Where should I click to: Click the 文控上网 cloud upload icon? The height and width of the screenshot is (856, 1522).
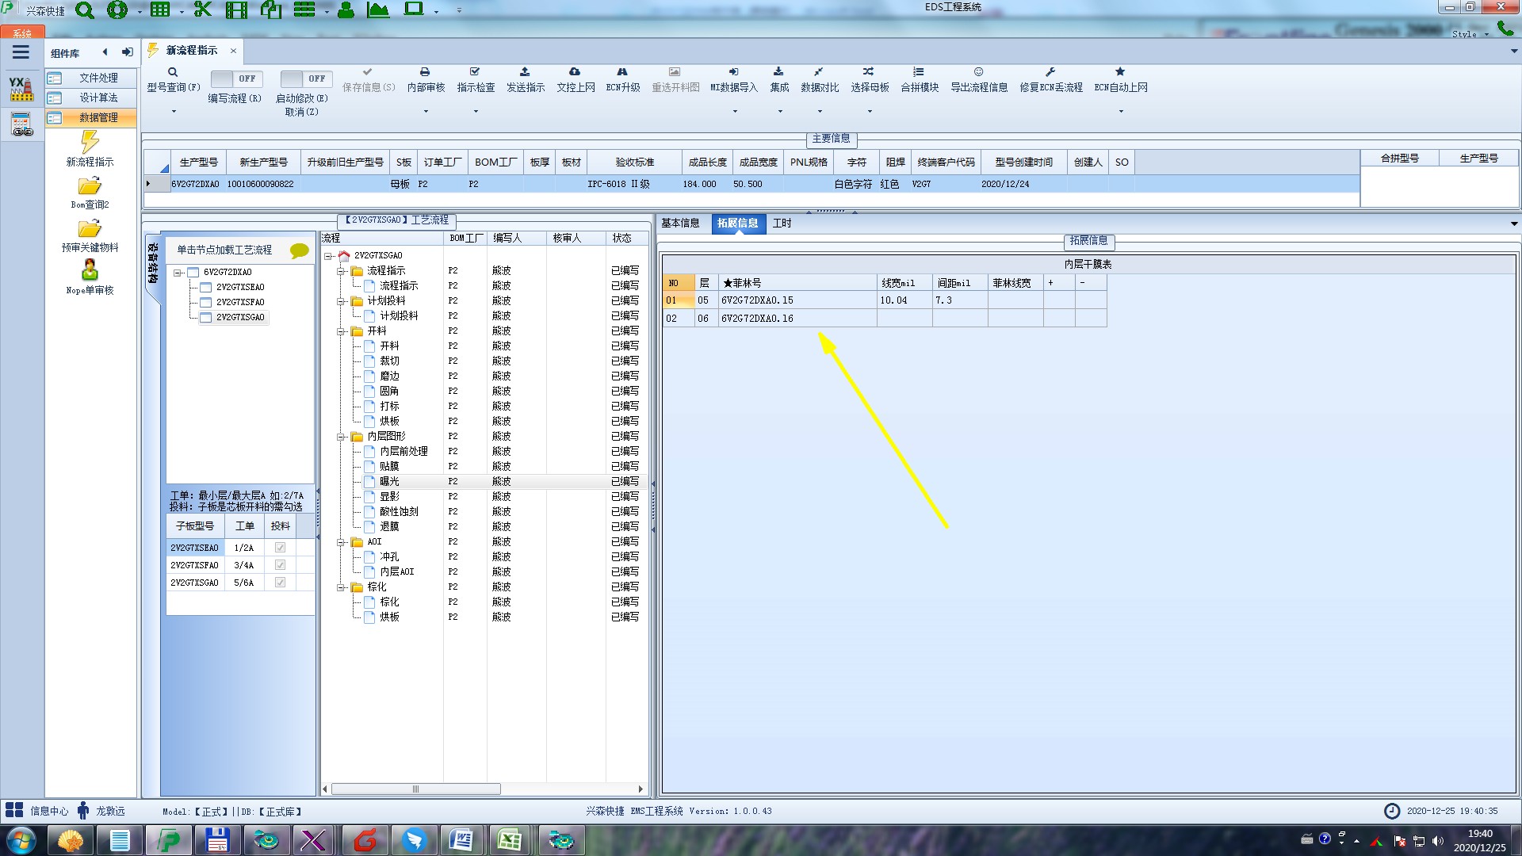(575, 72)
